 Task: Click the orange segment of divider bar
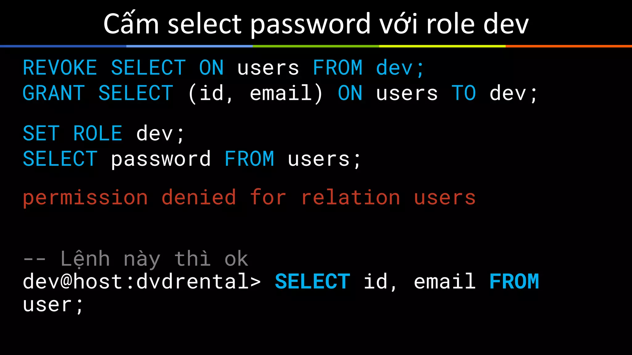pyautogui.click(x=569, y=46)
